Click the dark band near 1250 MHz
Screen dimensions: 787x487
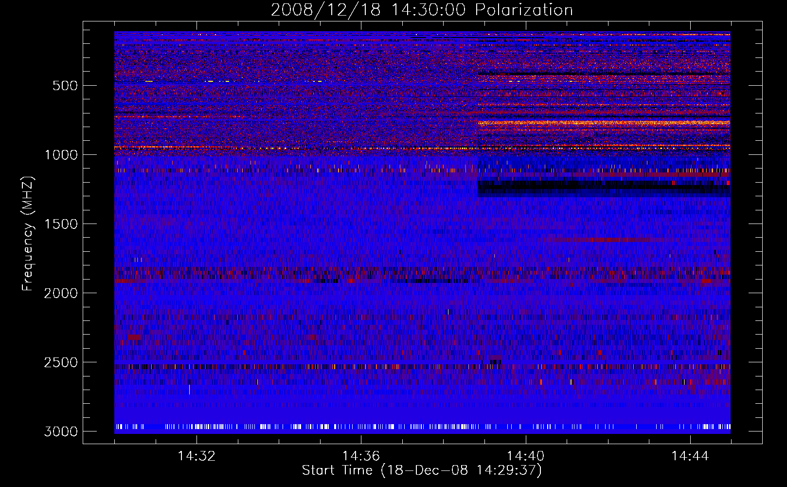tap(604, 188)
